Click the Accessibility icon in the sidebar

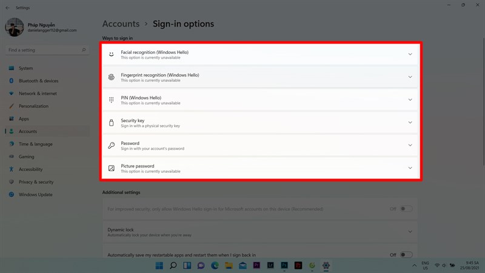pos(11,169)
